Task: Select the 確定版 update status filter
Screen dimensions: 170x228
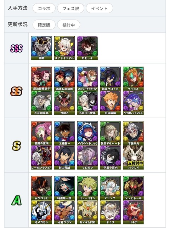Action: 44,25
